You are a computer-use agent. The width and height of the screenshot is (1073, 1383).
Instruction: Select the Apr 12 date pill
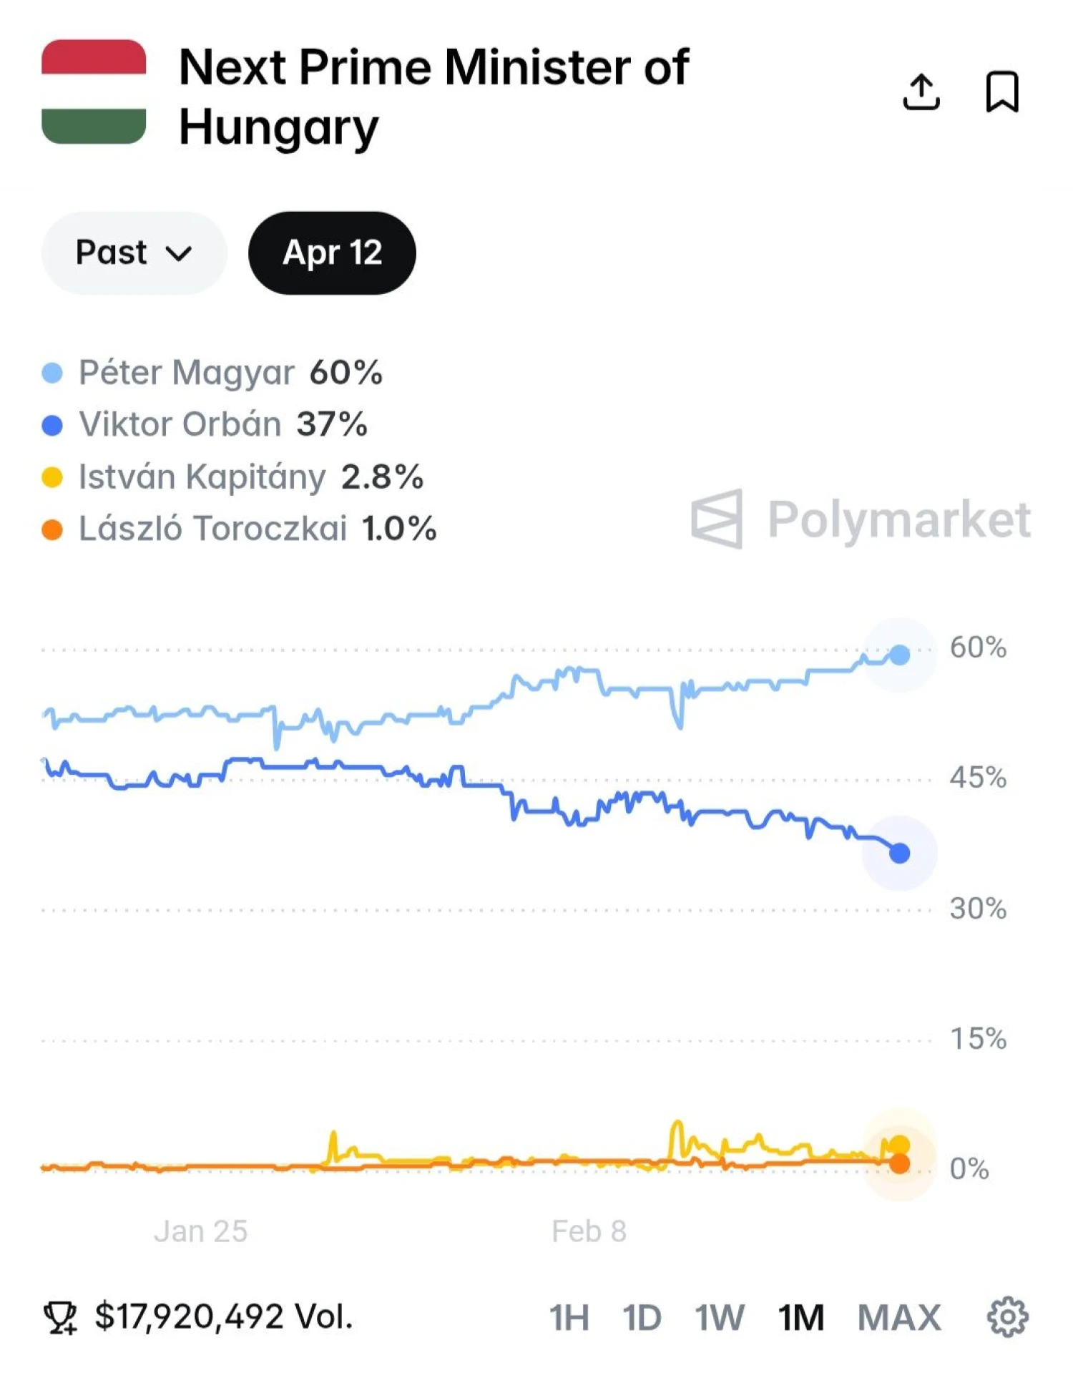(x=332, y=253)
